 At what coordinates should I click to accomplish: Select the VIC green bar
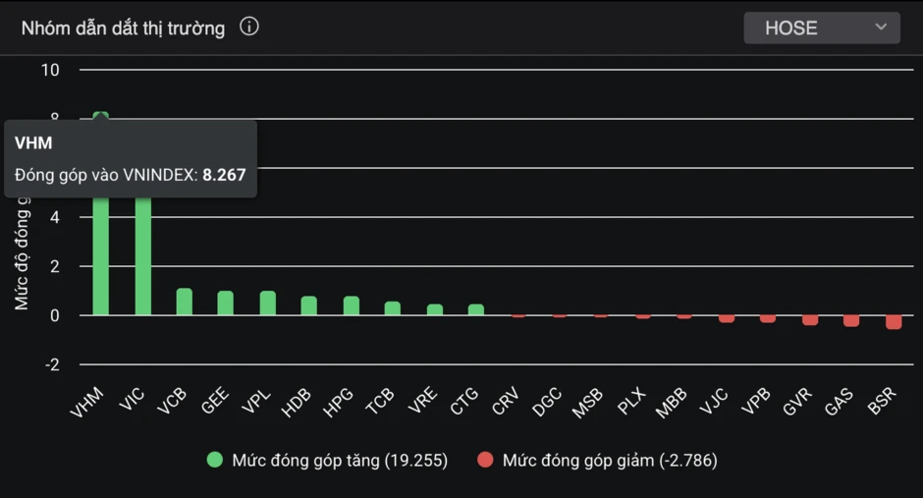pos(143,256)
